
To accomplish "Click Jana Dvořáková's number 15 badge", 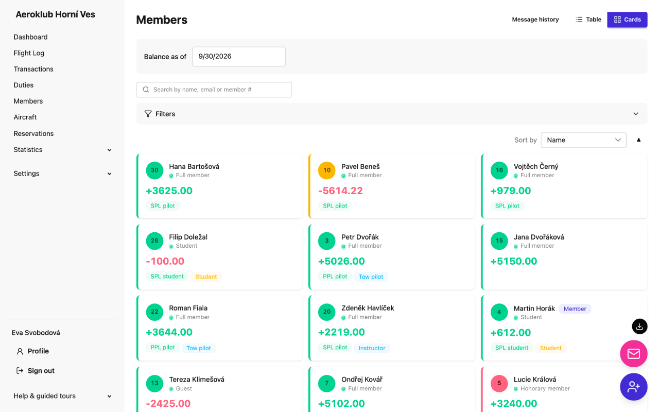I will click(499, 241).
